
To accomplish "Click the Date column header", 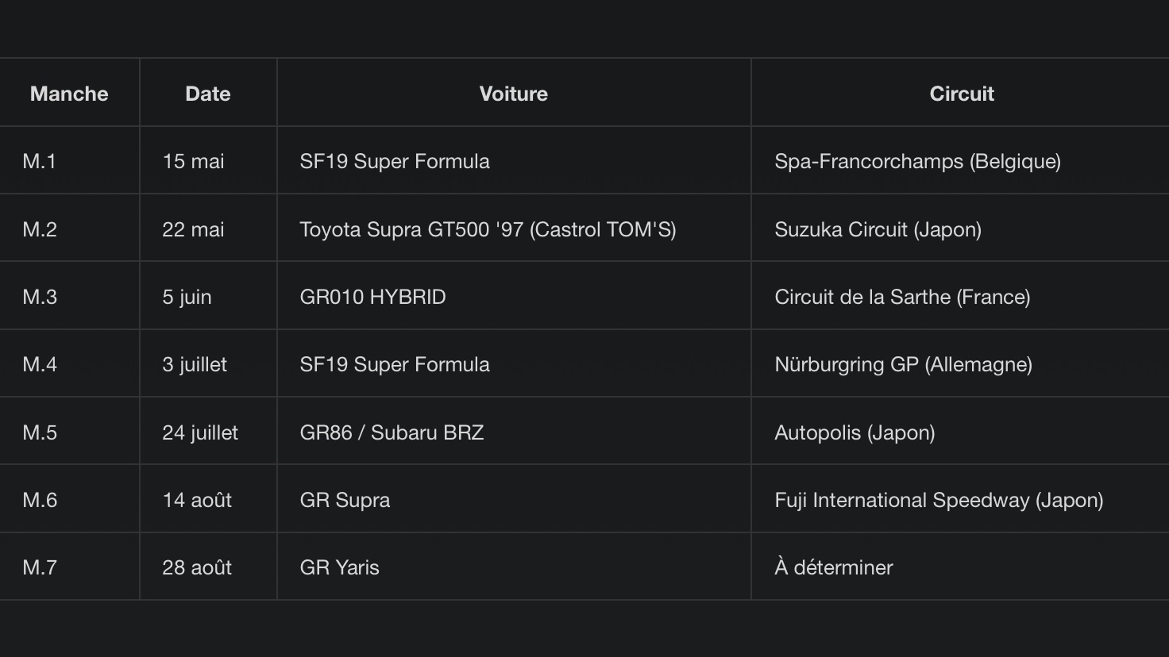I will tap(208, 93).
